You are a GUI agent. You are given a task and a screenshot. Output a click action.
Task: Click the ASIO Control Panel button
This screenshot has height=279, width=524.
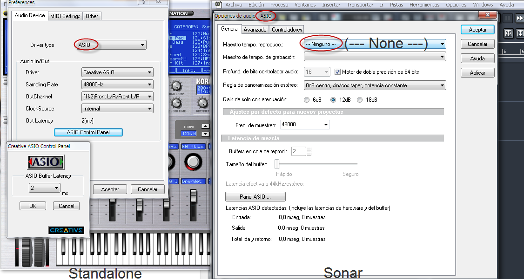pos(88,132)
